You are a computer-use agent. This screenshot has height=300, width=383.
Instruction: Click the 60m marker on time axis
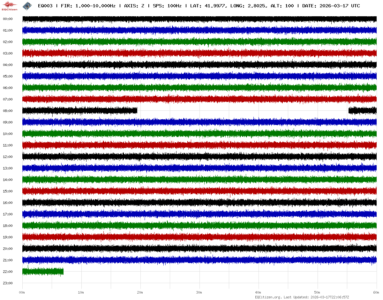pos(376,292)
